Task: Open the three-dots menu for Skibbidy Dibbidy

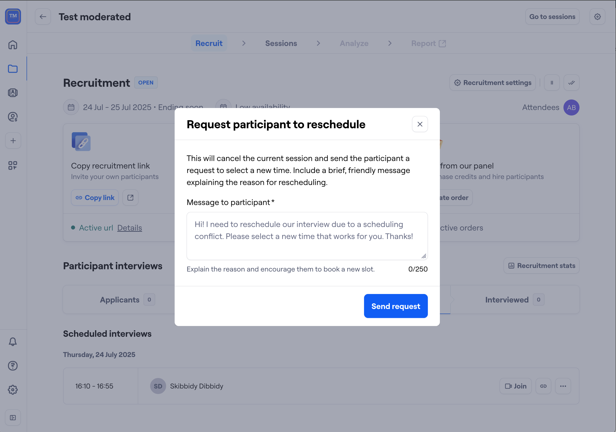Action: 563,386
